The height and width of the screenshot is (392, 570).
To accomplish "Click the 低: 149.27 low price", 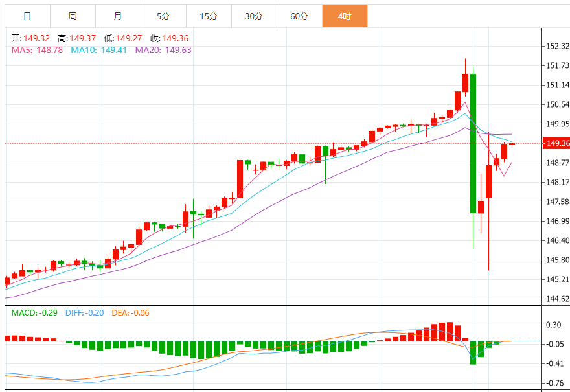I will (x=123, y=38).
